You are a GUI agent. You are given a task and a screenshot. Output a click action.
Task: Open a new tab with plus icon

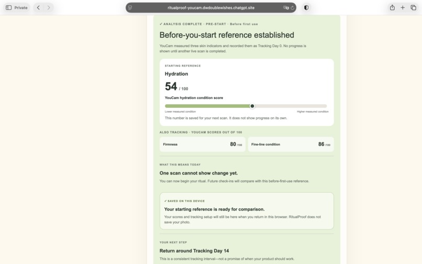[x=403, y=7]
